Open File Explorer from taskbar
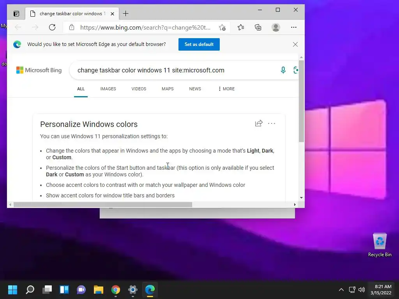This screenshot has width=399, height=299. 99,290
